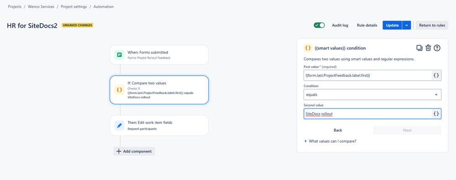Open the Audit log tab

340,25
